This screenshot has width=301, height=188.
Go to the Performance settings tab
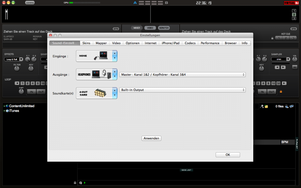pos(210,43)
